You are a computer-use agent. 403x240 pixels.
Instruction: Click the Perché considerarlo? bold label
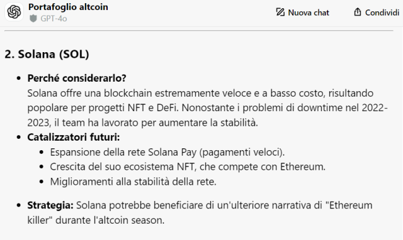77,78
